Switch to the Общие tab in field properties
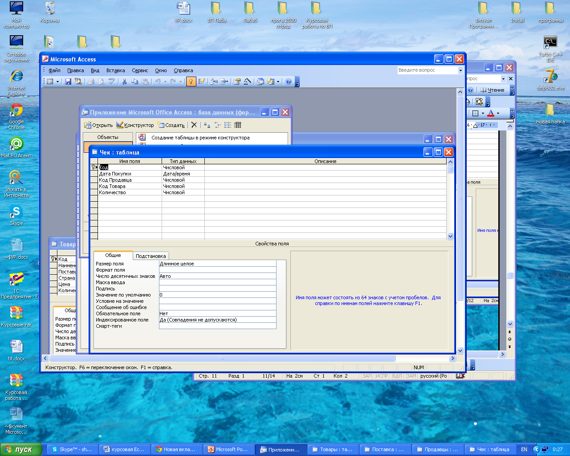The image size is (570, 456). click(113, 255)
